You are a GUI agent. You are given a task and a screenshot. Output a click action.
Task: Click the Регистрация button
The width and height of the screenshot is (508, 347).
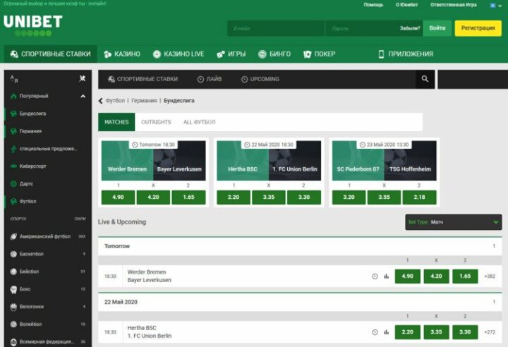click(478, 28)
